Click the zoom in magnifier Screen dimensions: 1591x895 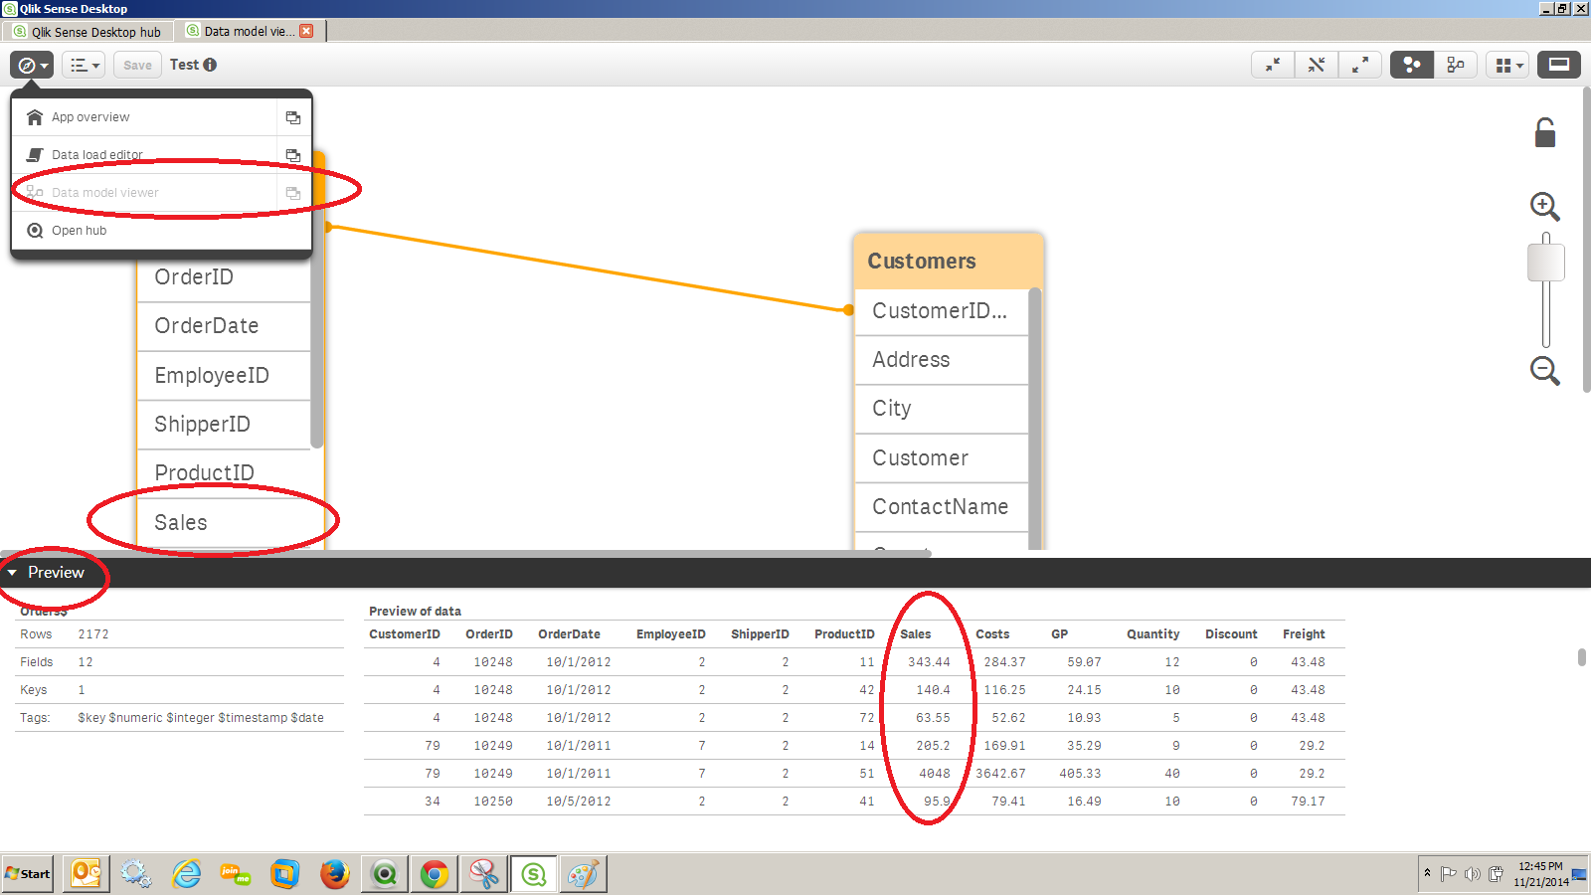pos(1544,206)
